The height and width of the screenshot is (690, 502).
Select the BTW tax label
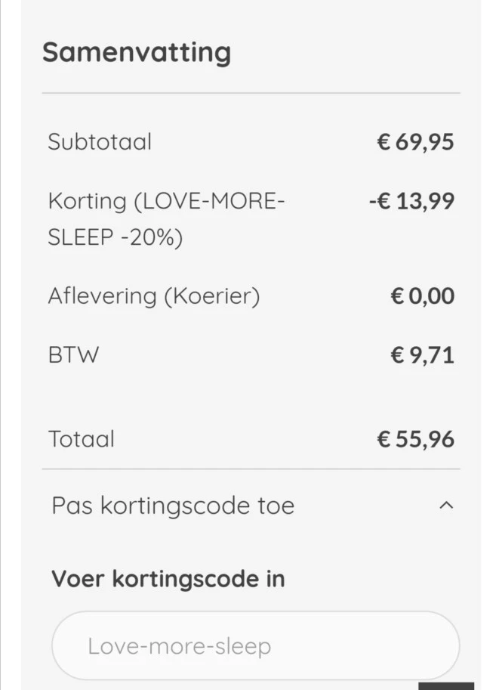pos(73,354)
